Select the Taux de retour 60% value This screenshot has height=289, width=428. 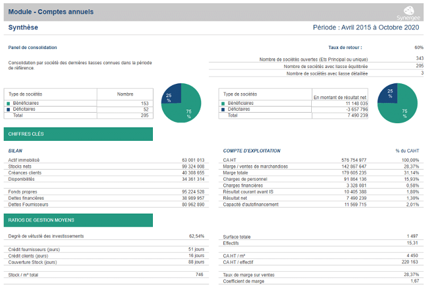tap(418, 47)
